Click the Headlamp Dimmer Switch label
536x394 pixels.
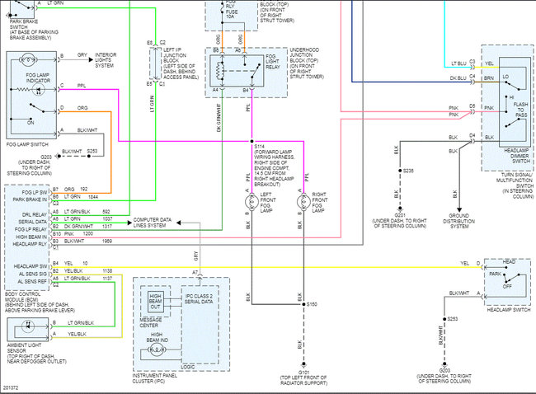click(516, 156)
